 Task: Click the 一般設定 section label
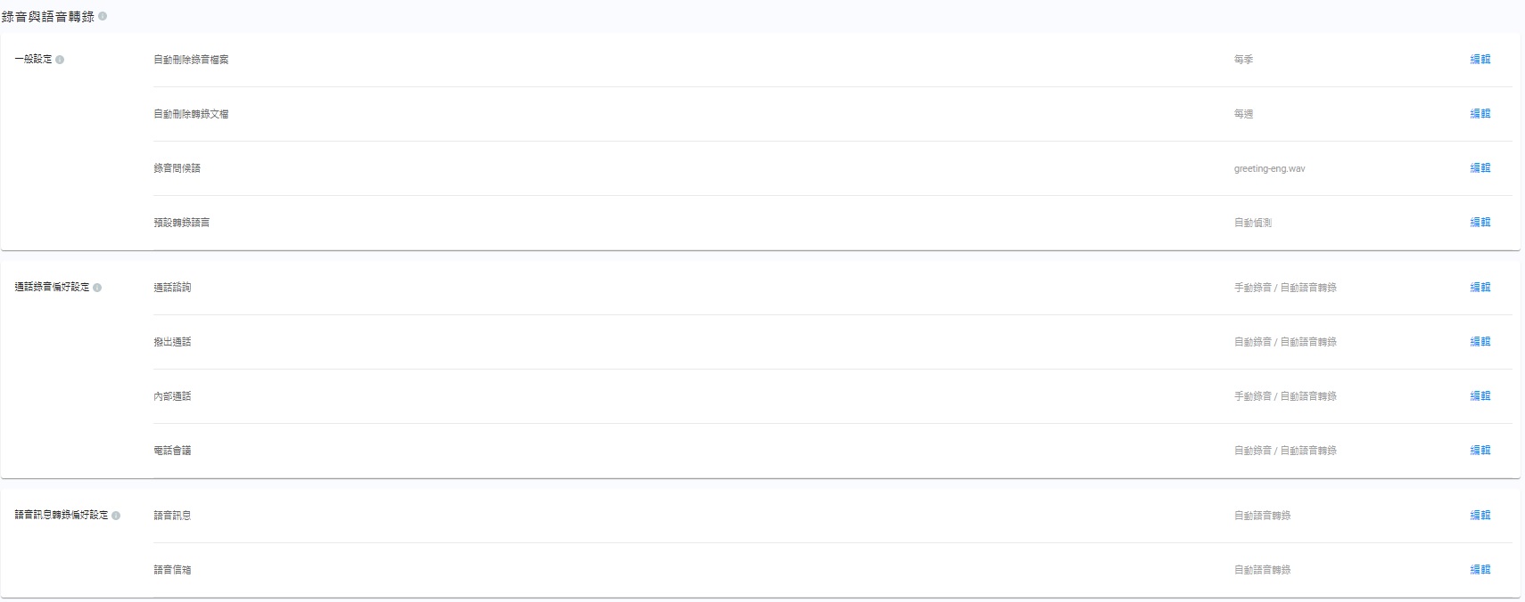[33, 60]
